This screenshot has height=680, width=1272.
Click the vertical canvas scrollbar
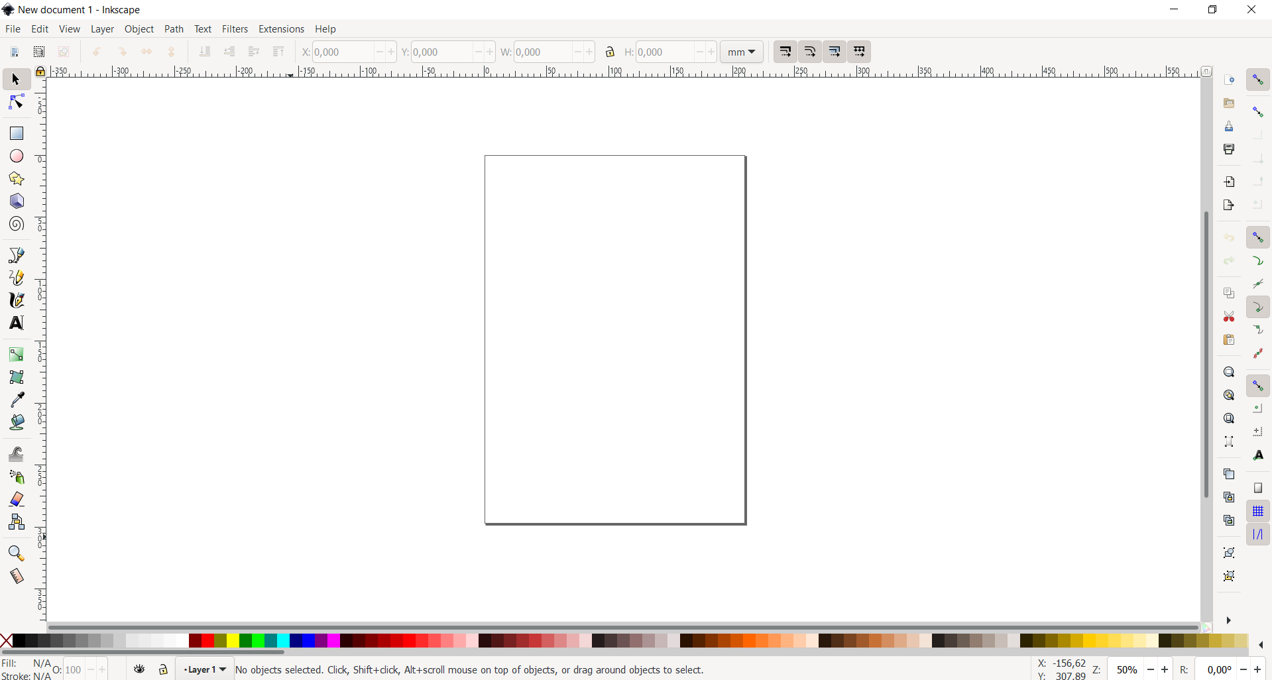click(1206, 355)
